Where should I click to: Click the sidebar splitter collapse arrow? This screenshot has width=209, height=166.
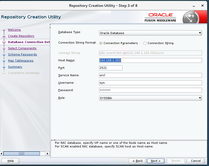[x=50, y=26]
